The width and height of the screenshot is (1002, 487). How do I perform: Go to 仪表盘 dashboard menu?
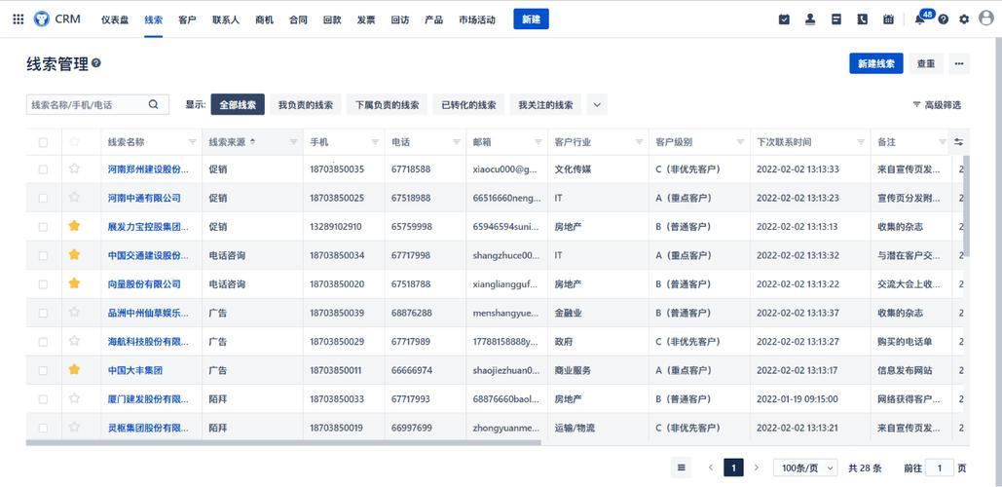click(115, 19)
